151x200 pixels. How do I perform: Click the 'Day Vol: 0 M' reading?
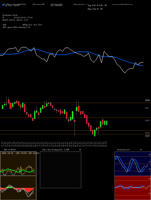pyautogui.click(x=95, y=9)
